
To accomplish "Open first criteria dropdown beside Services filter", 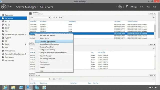I will coord(55,79).
